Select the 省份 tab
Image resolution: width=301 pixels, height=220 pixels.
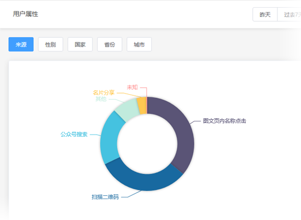(x=109, y=44)
